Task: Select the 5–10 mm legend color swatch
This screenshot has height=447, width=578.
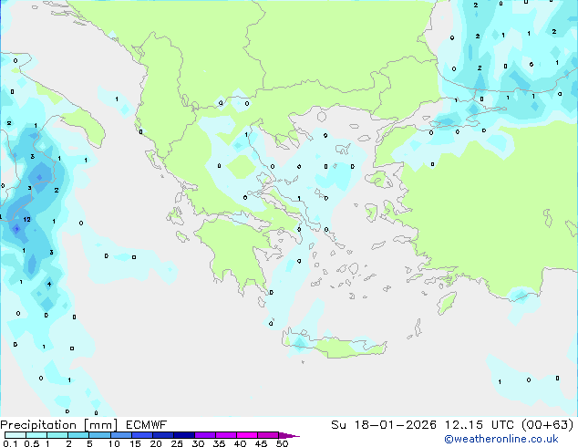Action: (100, 435)
